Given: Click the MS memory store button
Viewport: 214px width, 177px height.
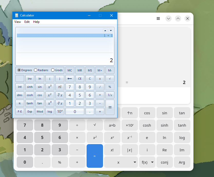Looking at the screenshot, I should coord(90,70).
